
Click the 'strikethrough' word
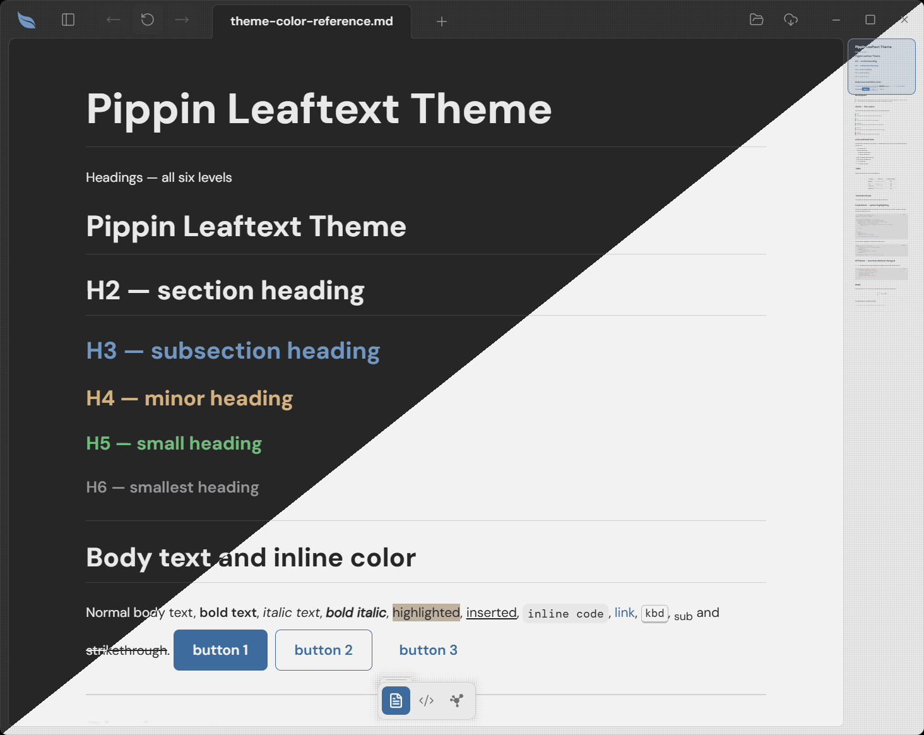pyautogui.click(x=127, y=650)
